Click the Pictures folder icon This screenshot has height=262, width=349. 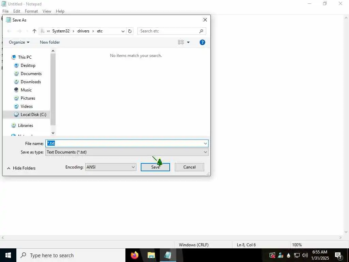[16, 98]
